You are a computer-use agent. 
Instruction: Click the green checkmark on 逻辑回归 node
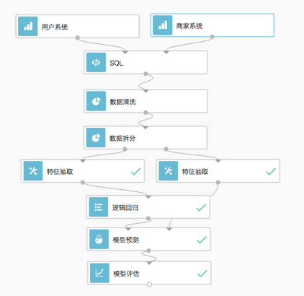pos(201,207)
